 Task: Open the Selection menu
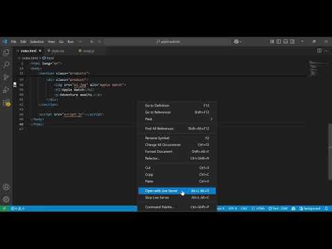[37, 41]
